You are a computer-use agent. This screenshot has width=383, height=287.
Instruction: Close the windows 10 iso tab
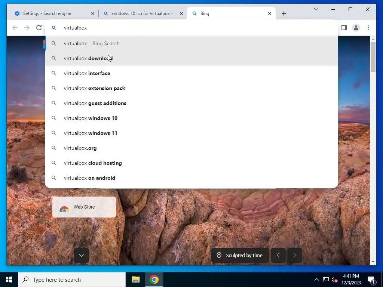click(x=181, y=14)
